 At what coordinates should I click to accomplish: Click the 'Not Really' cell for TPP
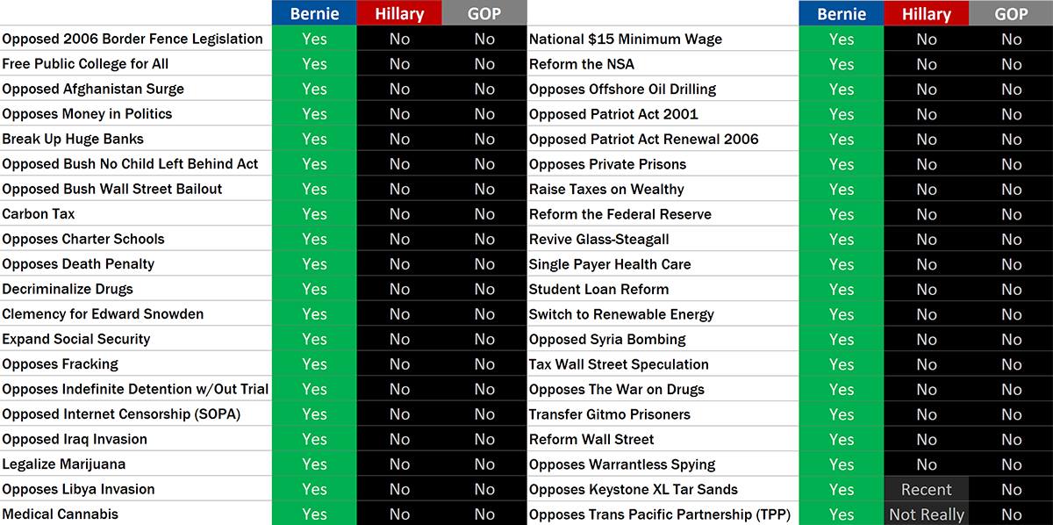[x=926, y=514]
